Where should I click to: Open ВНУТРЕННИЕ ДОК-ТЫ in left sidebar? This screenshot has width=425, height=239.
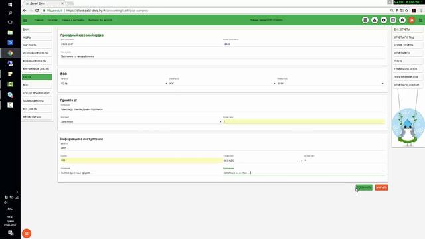tap(37, 69)
